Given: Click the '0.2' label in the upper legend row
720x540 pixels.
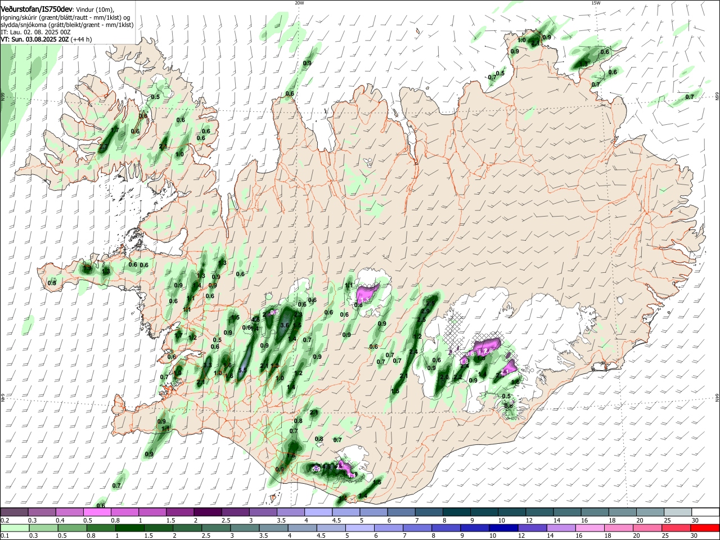Looking at the screenshot, I should (x=4, y=520).
